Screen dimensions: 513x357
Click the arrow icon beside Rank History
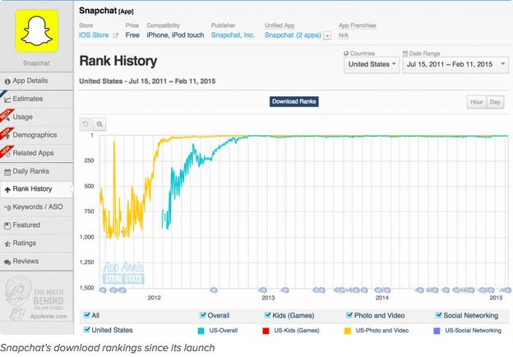click(7, 189)
